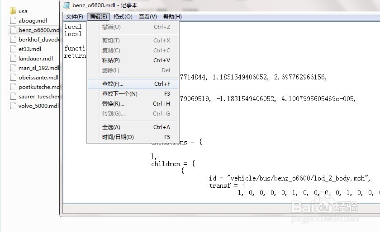Viewport: 380px width, 232px height.
Task: Open the 格式(O) menu
Action: tap(123, 17)
